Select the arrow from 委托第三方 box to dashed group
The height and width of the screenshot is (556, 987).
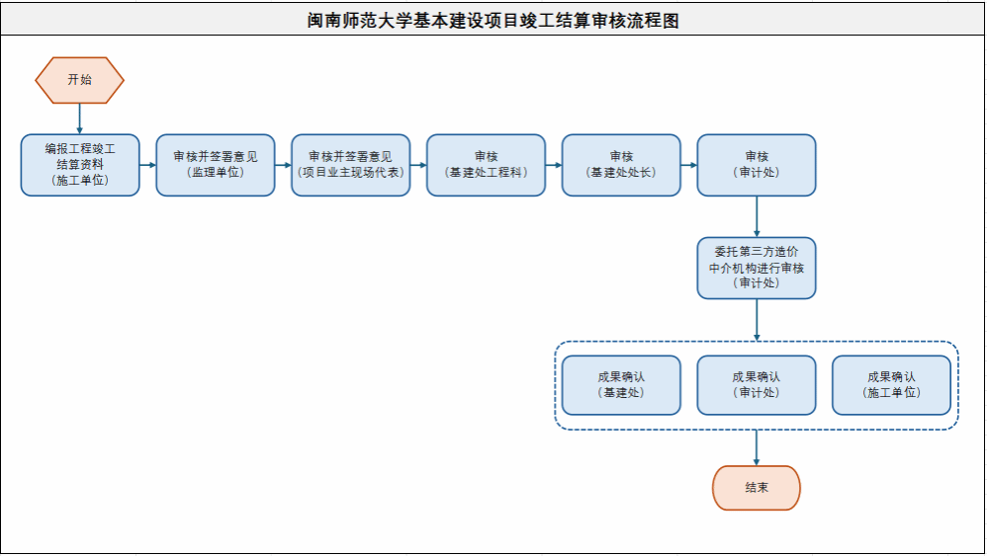pos(757,319)
